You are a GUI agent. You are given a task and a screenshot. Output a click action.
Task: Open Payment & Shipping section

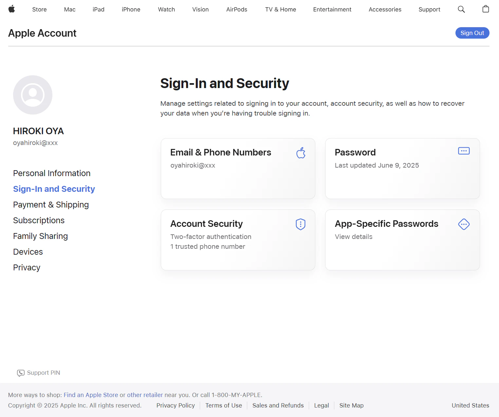tap(51, 205)
